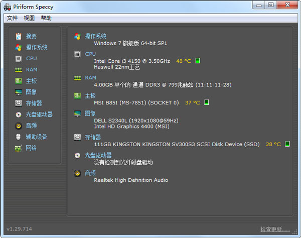The image size is (301, 238).
Task: Click the hard disk icon in summary panel
Action: coord(77,138)
